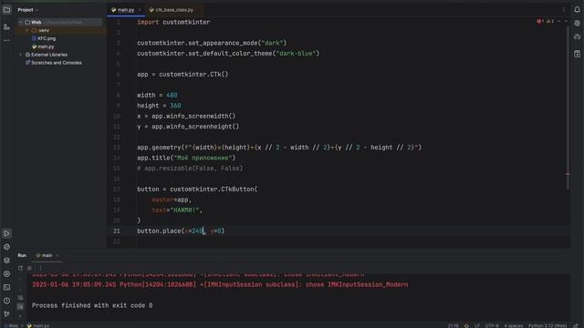Screen dimensions: 584x328
Task: Open the 4 spaces indent selector
Action: pos(513,325)
